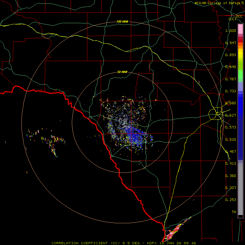The image size is (245, 245).
Task: Select the 0.733 value on color scale
Action: (231, 91)
